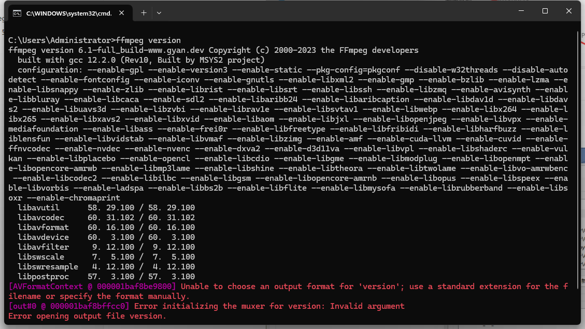This screenshot has height=329, width=585.
Task: Click "Copyright (c) 2000-2023" text
Action: click(262, 50)
